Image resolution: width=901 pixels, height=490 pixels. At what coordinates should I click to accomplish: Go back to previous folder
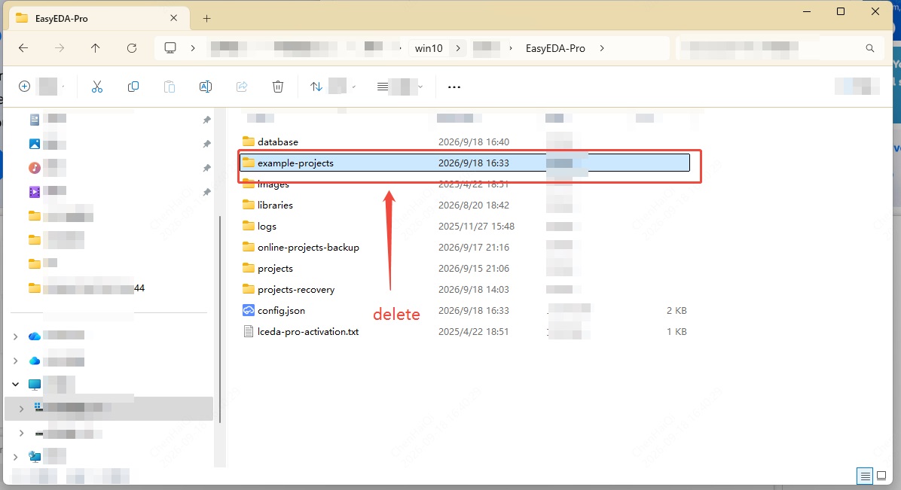[23, 48]
